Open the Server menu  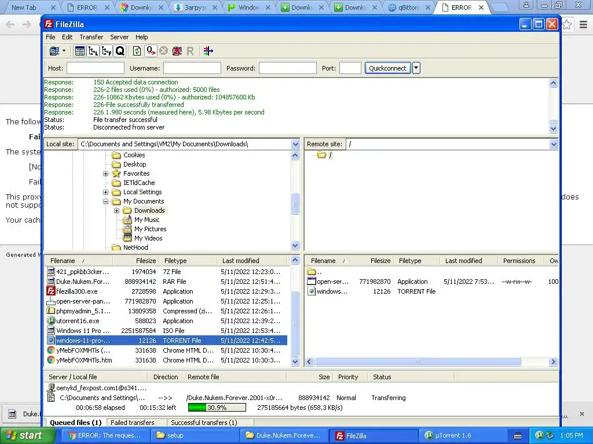coord(119,37)
